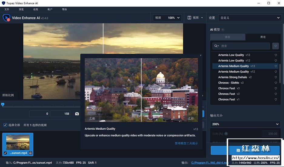
Task: Click the original ratio button
Action: 8,95
